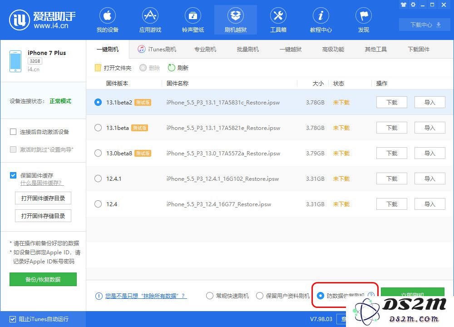Click 导入 for 13.1beta2 firmware

429,102
